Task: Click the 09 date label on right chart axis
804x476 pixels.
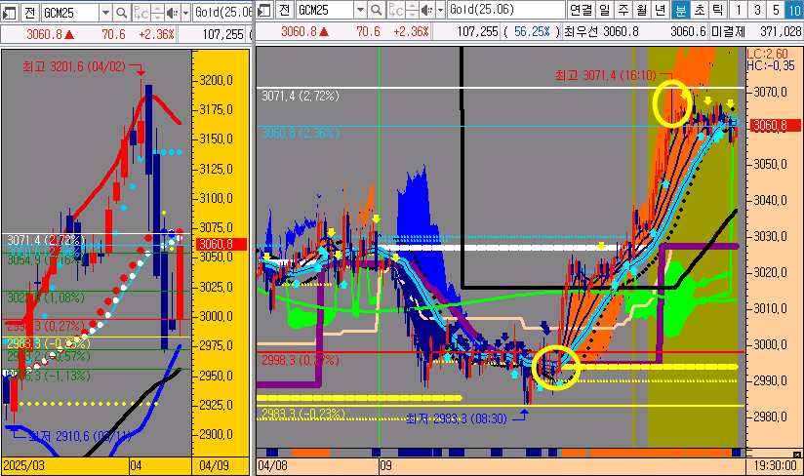Action: click(385, 465)
